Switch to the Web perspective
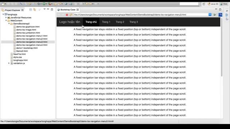The height and width of the screenshot is (129, 230). tap(224, 4)
